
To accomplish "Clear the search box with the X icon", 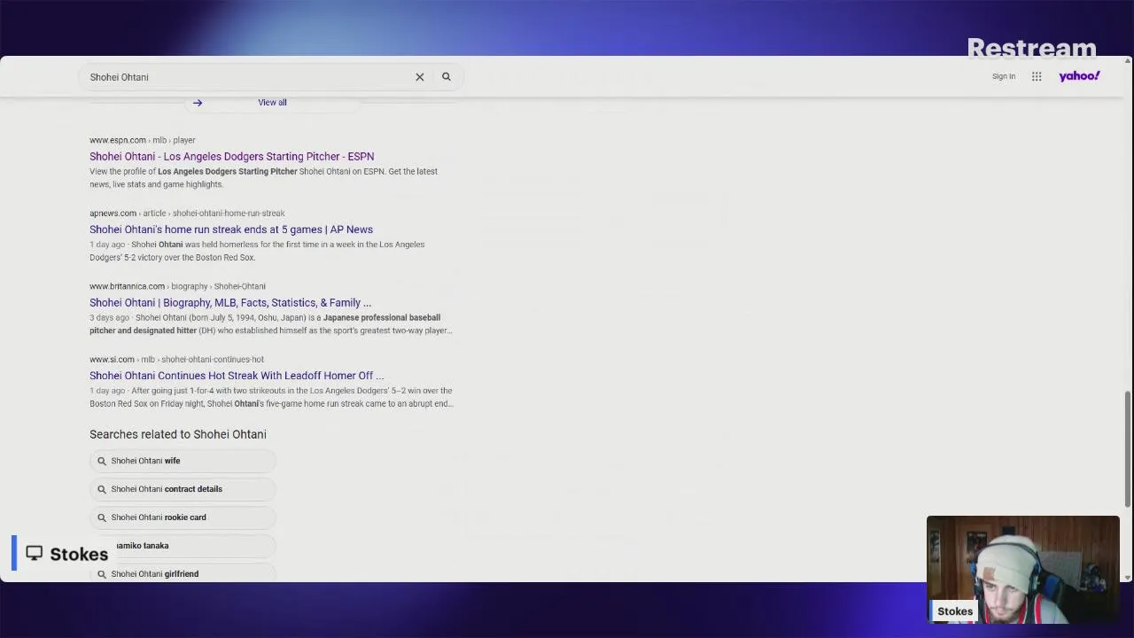I will (x=420, y=77).
